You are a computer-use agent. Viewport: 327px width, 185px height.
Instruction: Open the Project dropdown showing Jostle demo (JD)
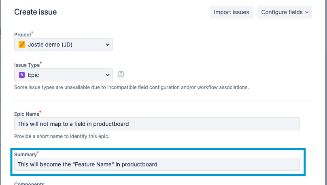pyautogui.click(x=64, y=45)
